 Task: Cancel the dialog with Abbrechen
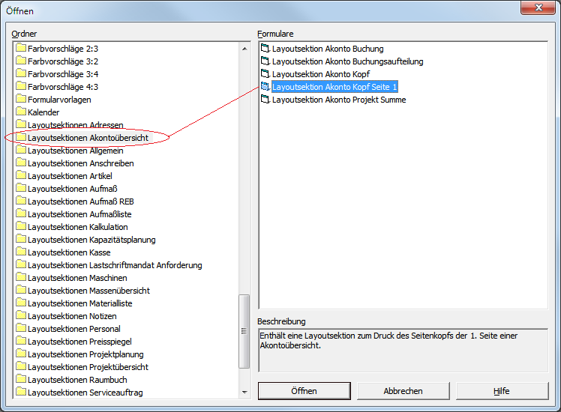tap(403, 391)
